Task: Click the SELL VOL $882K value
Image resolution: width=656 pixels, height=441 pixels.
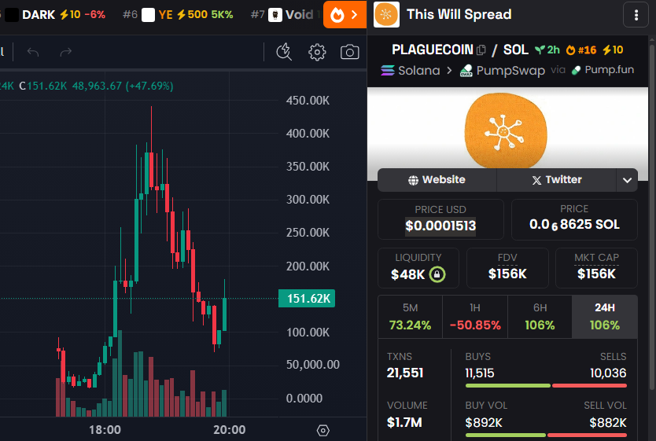Action: (x=608, y=423)
